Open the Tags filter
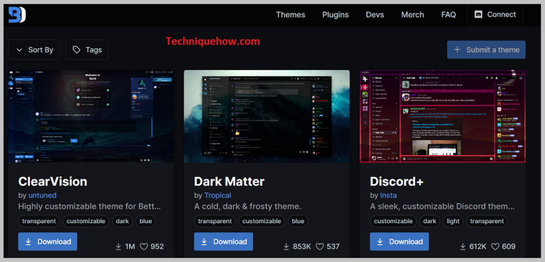The height and width of the screenshot is (262, 545). [x=87, y=49]
